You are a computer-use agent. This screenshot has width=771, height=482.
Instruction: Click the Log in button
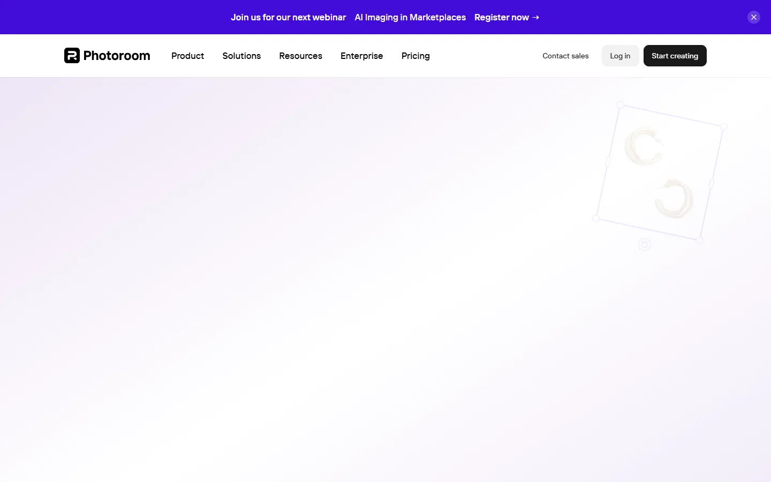pyautogui.click(x=620, y=56)
